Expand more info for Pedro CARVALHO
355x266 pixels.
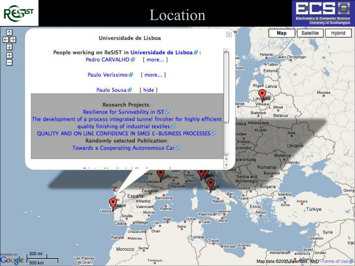(x=155, y=60)
